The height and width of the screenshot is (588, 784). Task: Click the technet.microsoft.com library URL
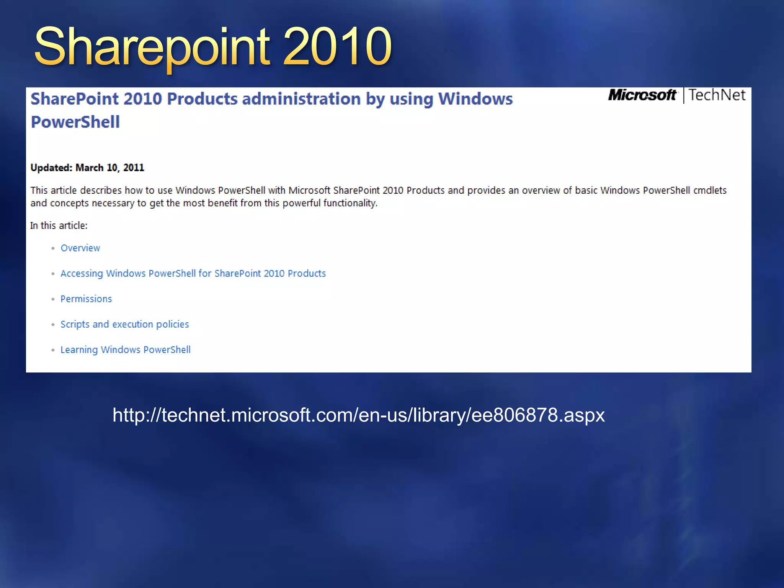[359, 415]
